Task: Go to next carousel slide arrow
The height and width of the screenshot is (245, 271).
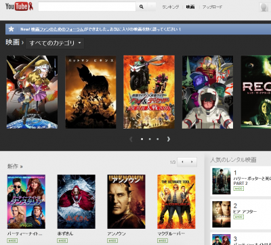Action: click(x=169, y=139)
